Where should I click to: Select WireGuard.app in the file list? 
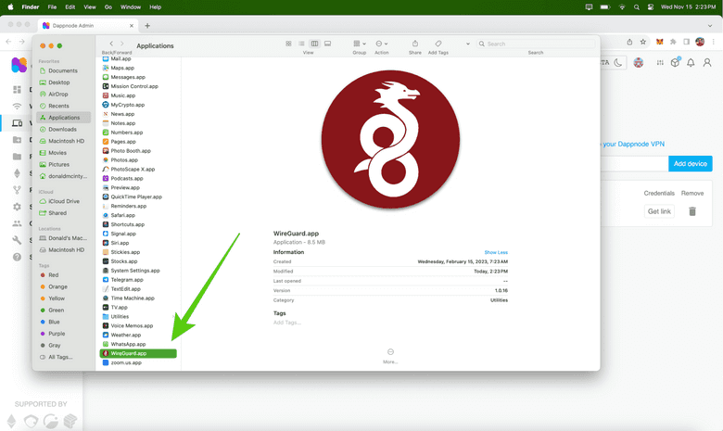137,353
